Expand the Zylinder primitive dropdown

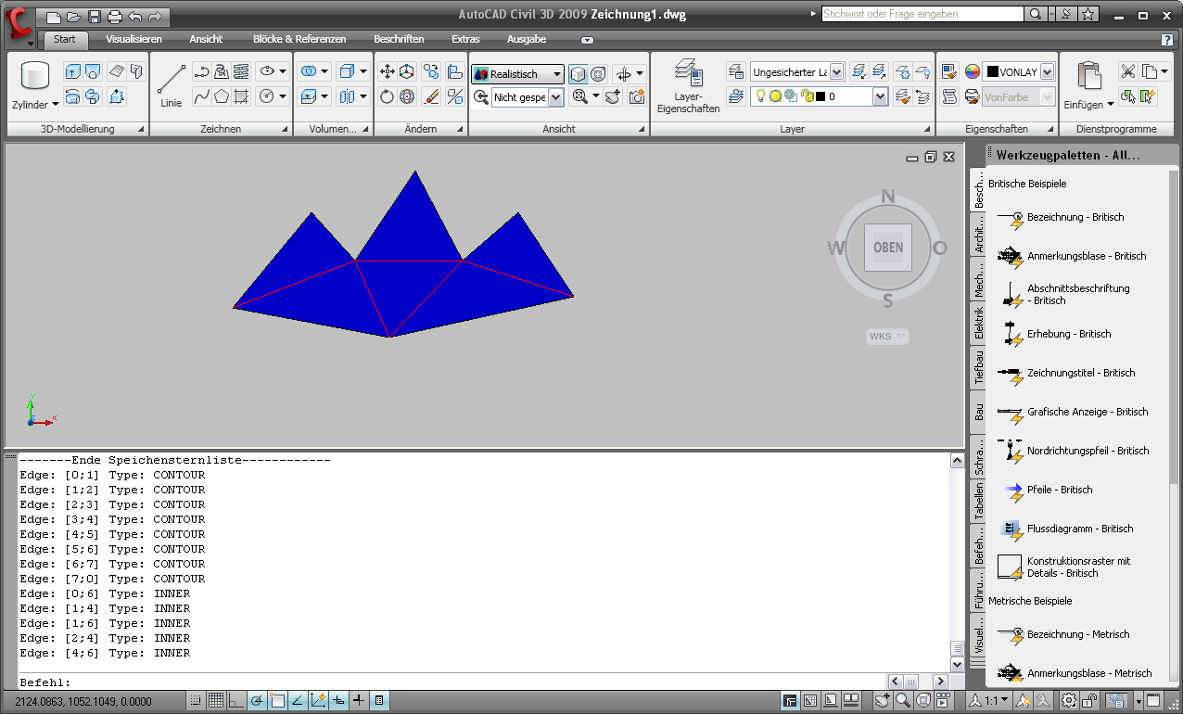click(56, 105)
